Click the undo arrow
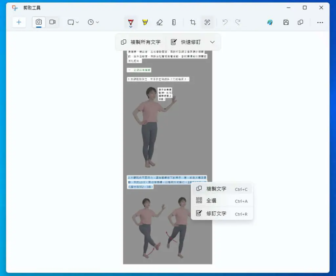Screen dimensions: 336x276 (225, 22)
